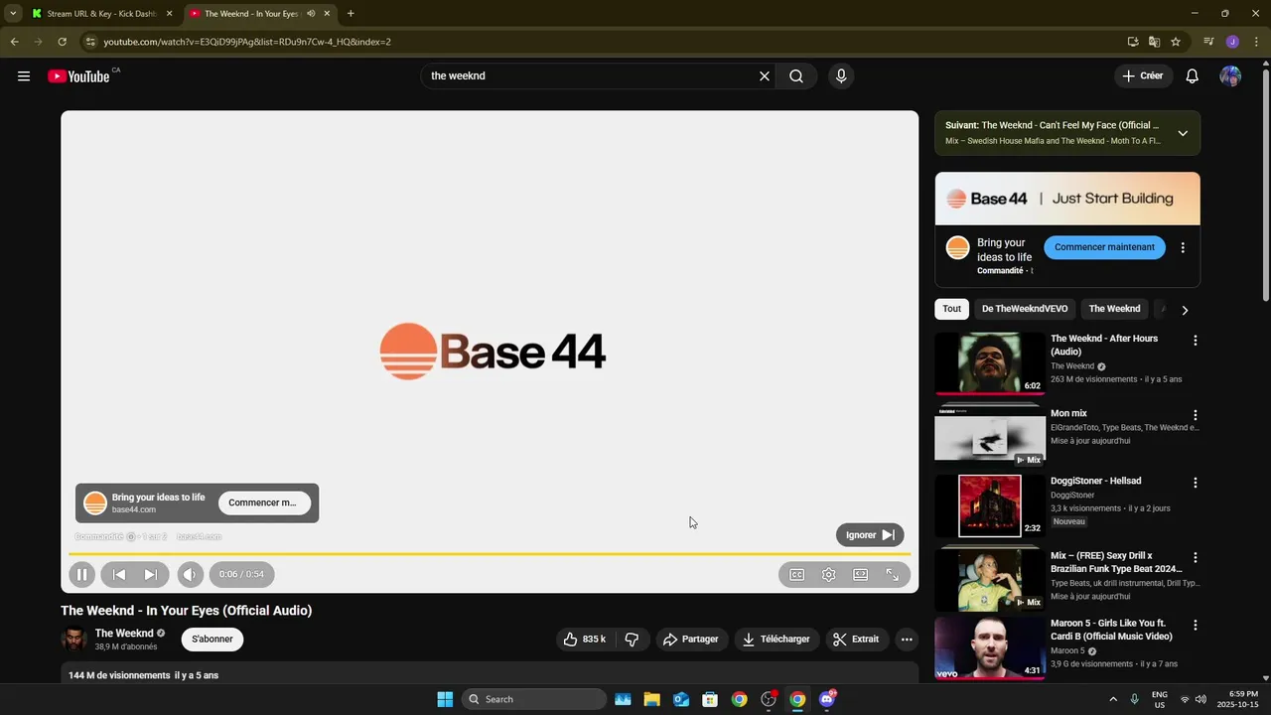Viewport: 1271px width, 715px height.
Task: Click the magnifier search button
Action: click(x=796, y=76)
